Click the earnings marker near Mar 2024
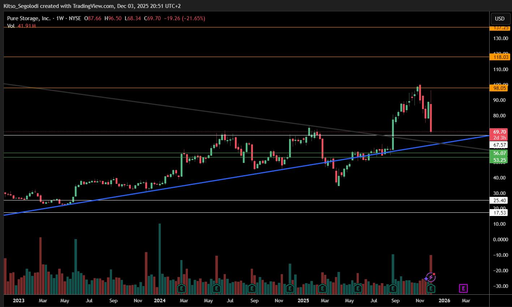 point(181,288)
